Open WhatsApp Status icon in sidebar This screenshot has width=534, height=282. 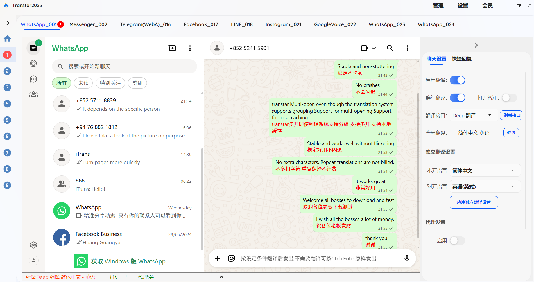(33, 64)
